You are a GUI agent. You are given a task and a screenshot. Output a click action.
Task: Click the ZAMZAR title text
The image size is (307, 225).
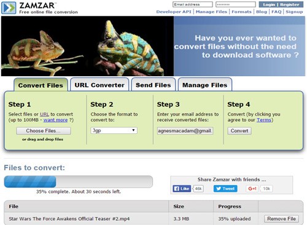[37, 6]
